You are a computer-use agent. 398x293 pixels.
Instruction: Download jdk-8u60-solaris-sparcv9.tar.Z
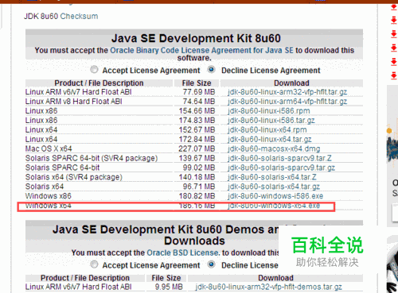coord(279,158)
